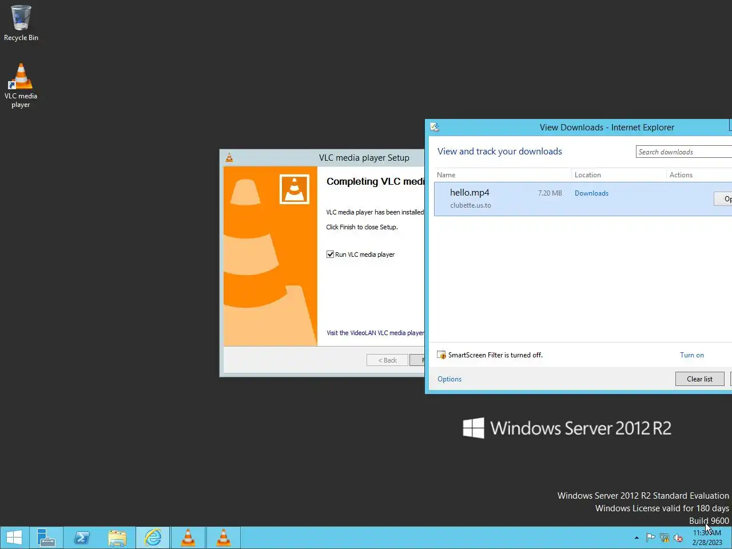Click VLC setup title bar cone icon
The width and height of the screenshot is (732, 549).
[x=229, y=158]
